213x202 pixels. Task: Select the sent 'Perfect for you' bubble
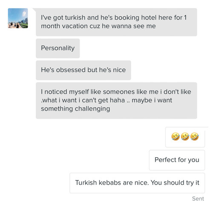(177, 160)
